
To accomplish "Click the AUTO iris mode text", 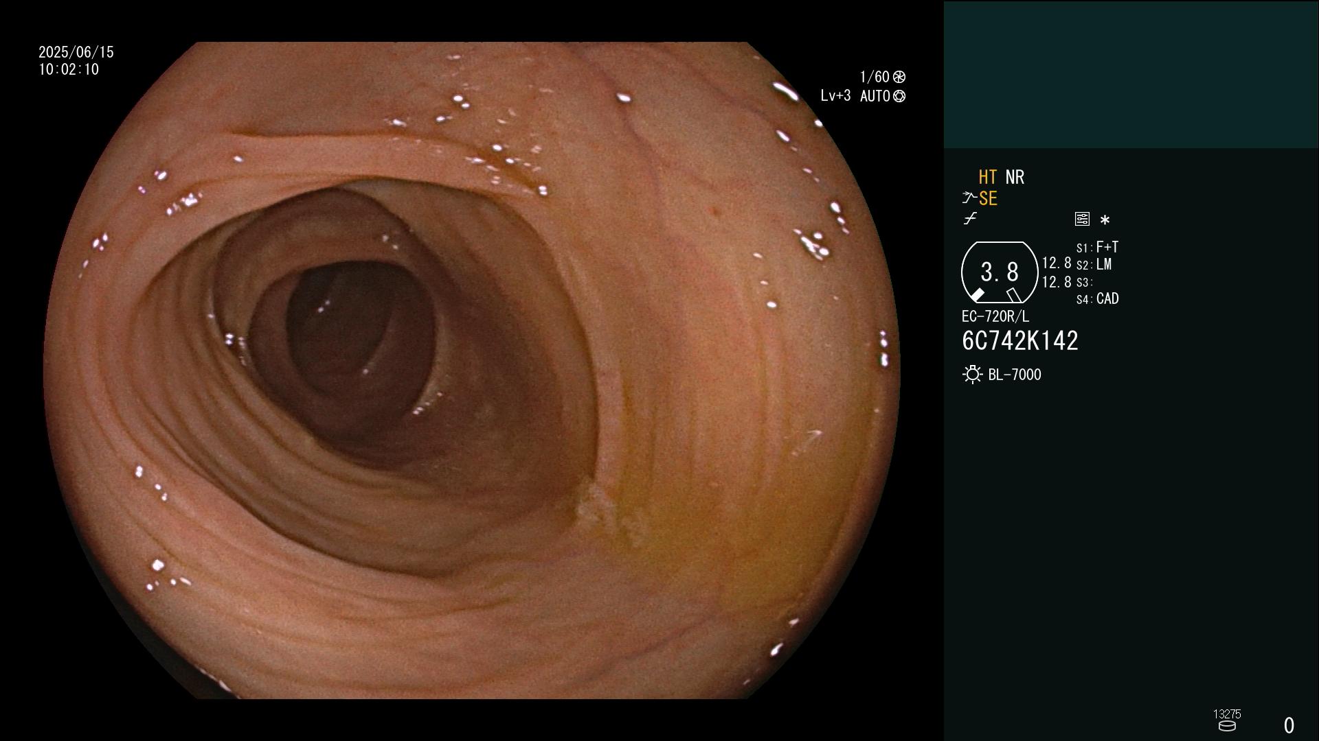I will [875, 96].
